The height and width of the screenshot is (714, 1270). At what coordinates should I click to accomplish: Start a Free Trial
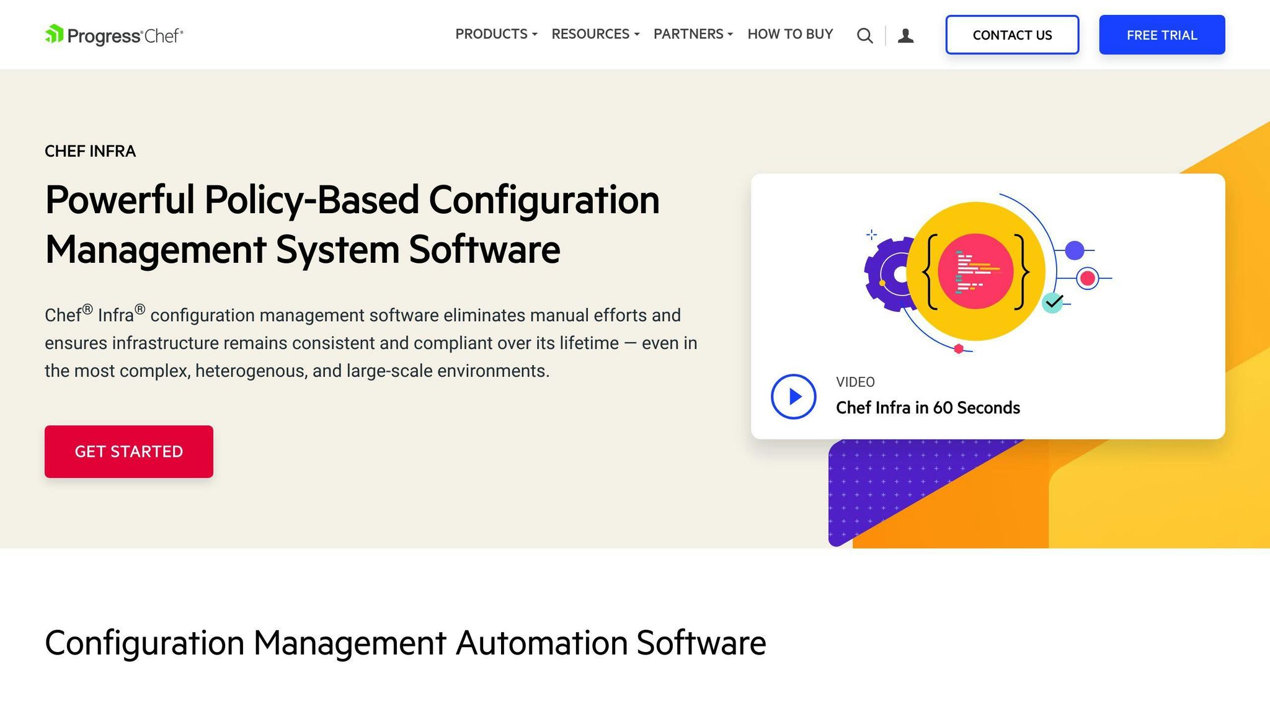click(1161, 35)
